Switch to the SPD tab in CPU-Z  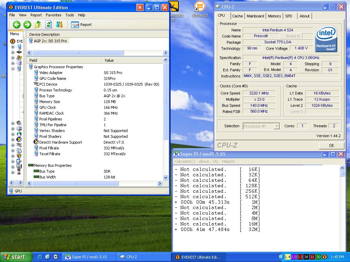tap(288, 16)
